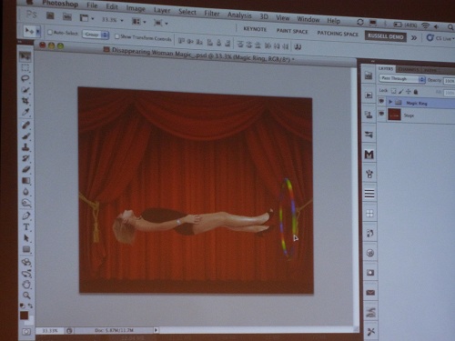Switch to the Channels tab
Screen dimensions: 455x341
point(409,69)
